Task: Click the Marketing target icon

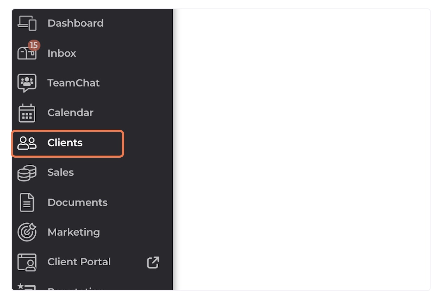Action: click(27, 232)
